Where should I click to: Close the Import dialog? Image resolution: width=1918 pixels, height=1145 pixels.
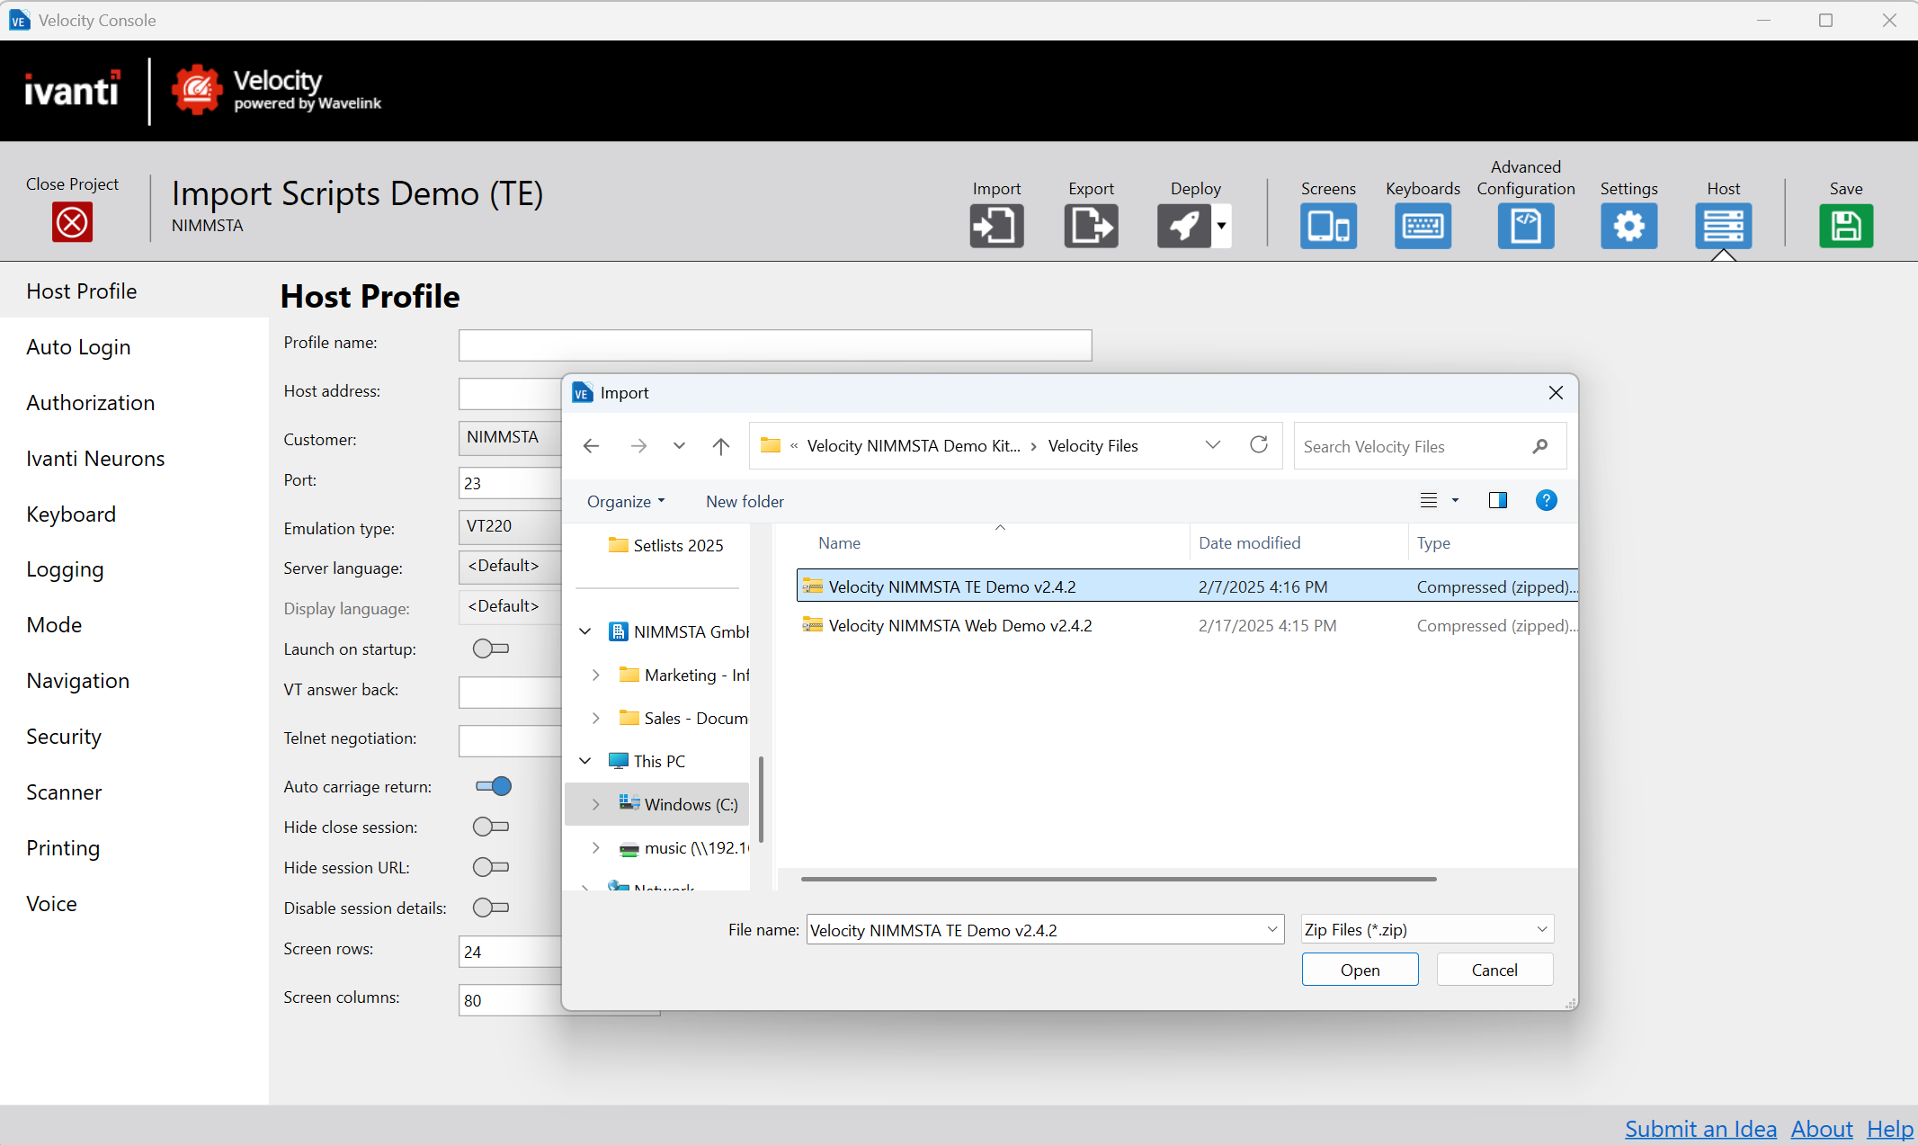[1556, 393]
